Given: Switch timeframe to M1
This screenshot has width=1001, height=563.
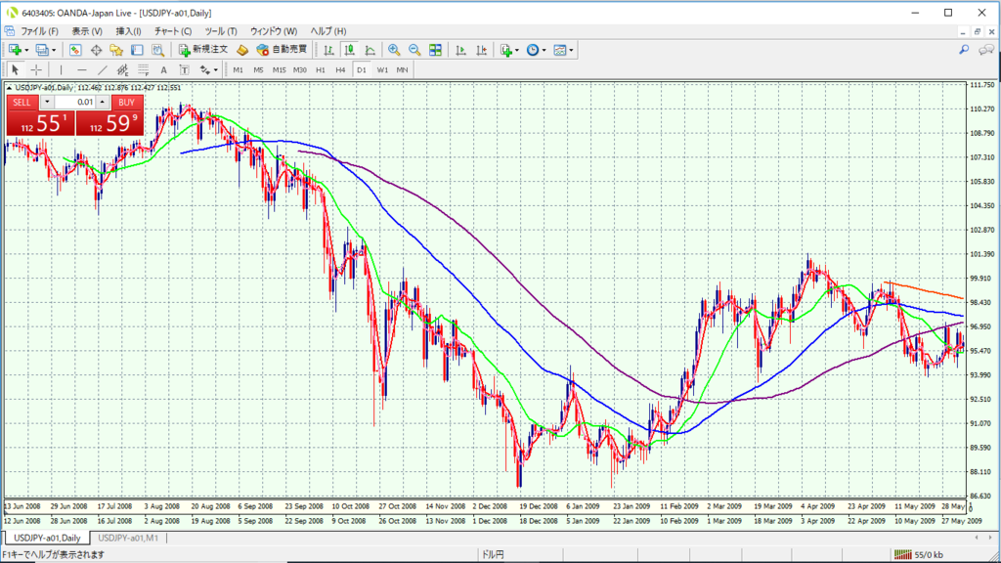Looking at the screenshot, I should tap(239, 70).
